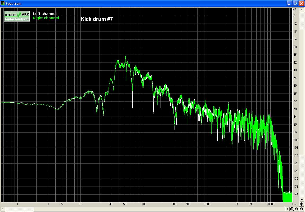Click the 'Spectrum' window title text

click(x=14, y=3)
